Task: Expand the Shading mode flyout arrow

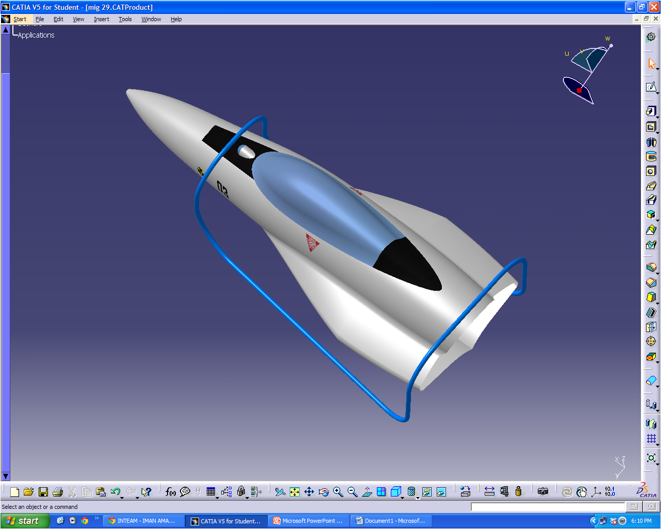Action: point(417,498)
